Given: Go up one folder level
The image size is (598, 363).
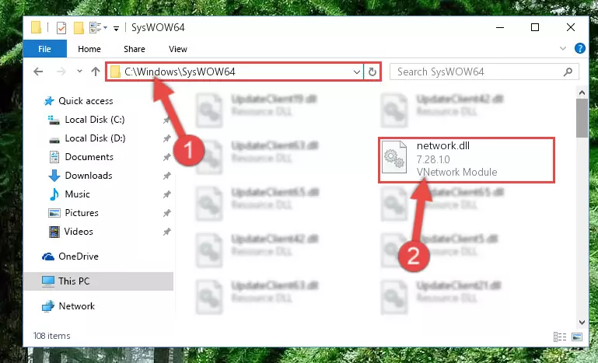Looking at the screenshot, I should 96,72.
